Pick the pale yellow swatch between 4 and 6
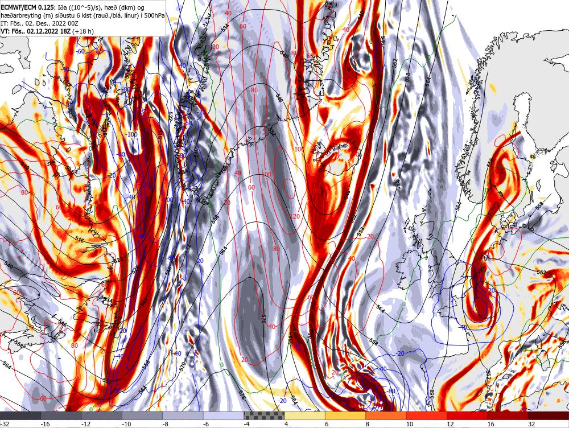Viewport: 569px width, 428px height. pyautogui.click(x=305, y=415)
